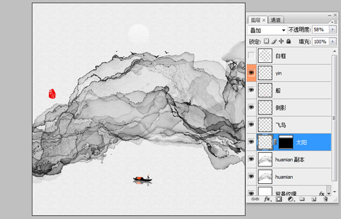
Task: Open the 叠加 blend mode dropdown
Action: 267,30
